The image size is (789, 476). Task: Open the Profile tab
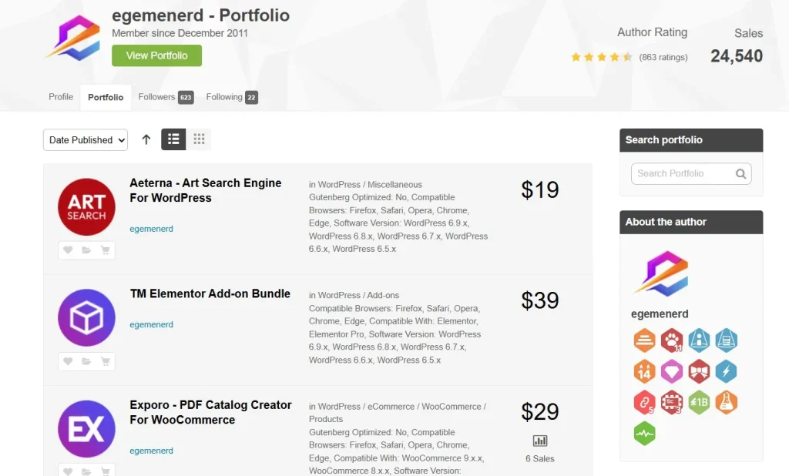pyautogui.click(x=61, y=96)
